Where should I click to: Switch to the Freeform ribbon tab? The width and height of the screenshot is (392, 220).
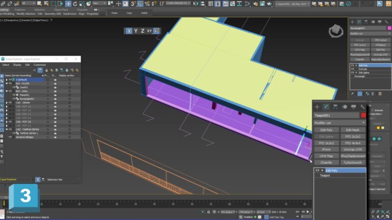tap(20, 10)
